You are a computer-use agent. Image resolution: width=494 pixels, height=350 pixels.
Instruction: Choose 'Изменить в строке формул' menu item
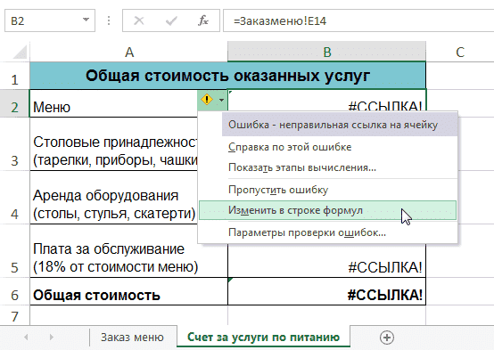327,210
